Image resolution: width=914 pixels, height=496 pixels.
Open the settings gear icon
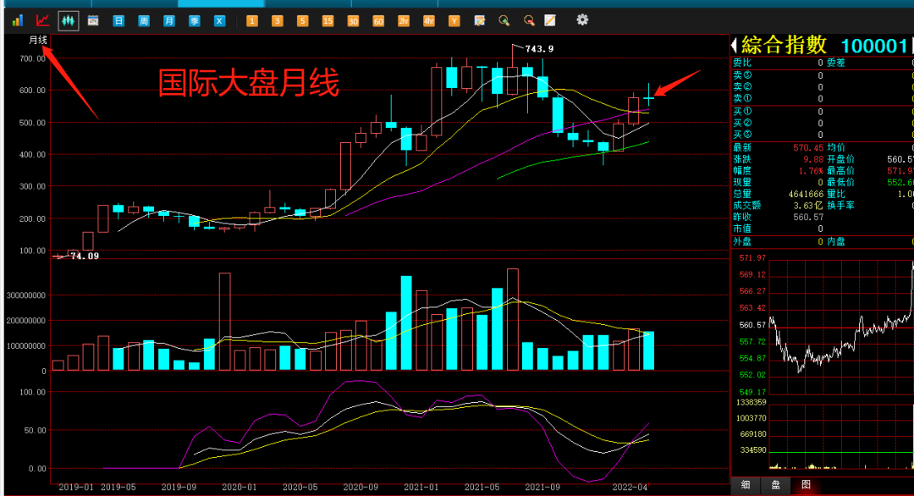[582, 19]
